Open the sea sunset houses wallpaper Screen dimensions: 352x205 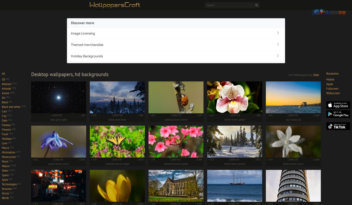coord(293,98)
